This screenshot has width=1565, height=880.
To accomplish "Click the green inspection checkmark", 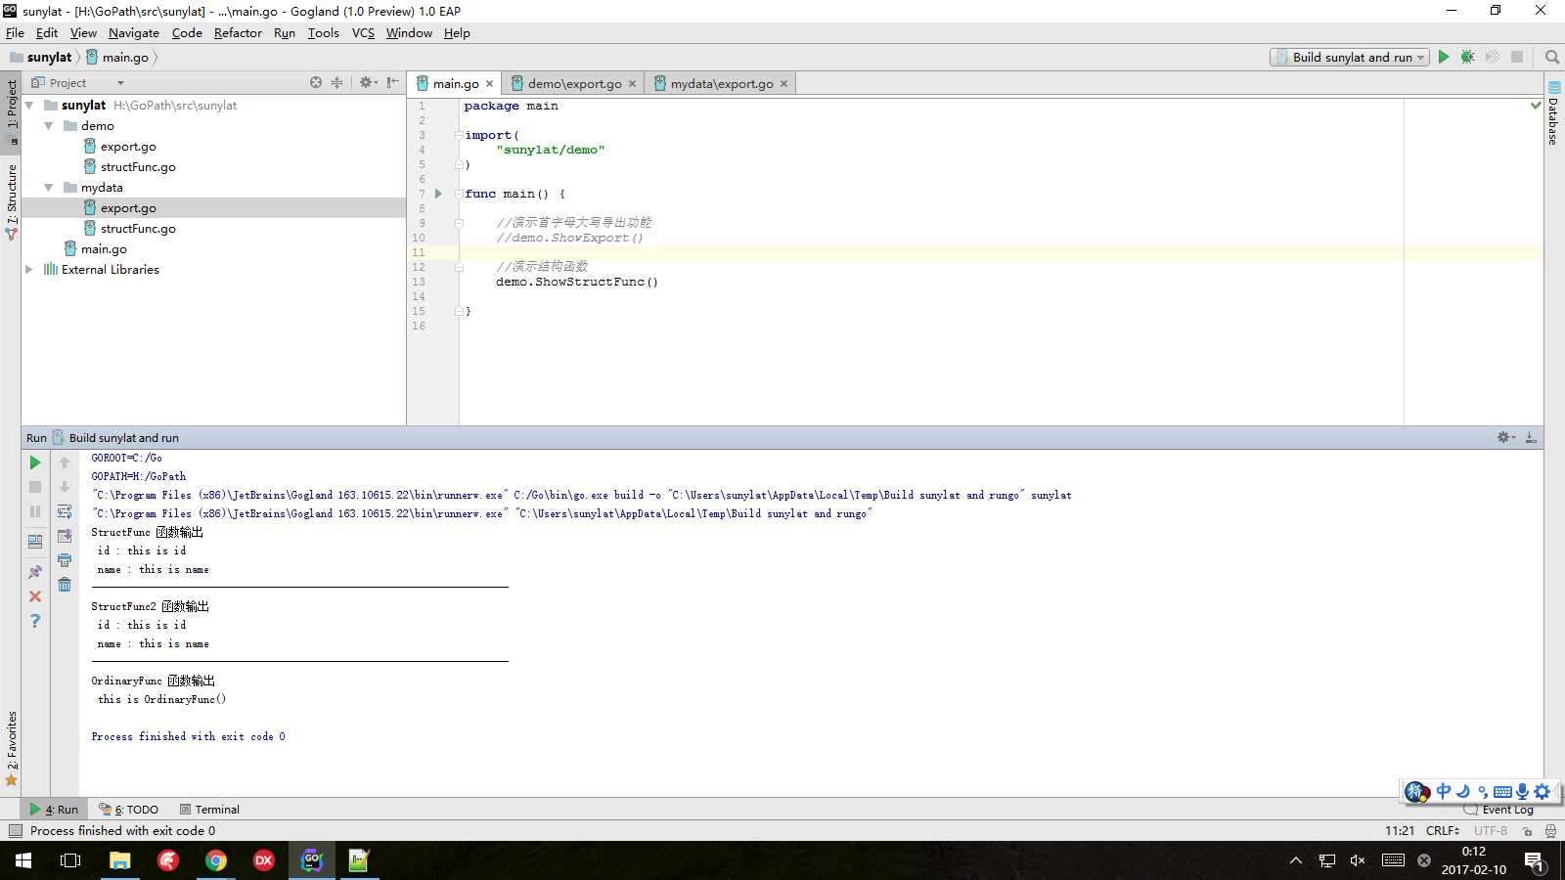I will (x=1535, y=105).
